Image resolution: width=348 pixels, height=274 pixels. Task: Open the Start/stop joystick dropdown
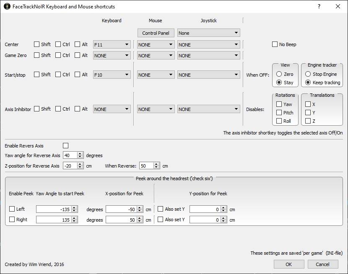[209, 75]
